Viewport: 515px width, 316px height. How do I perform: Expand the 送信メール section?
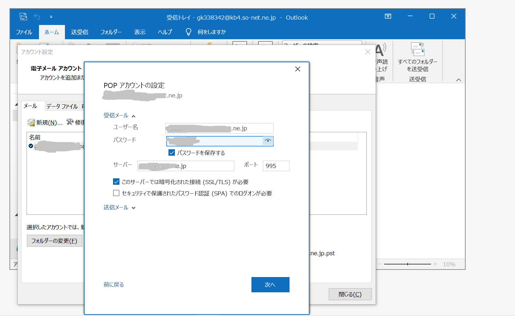point(119,208)
